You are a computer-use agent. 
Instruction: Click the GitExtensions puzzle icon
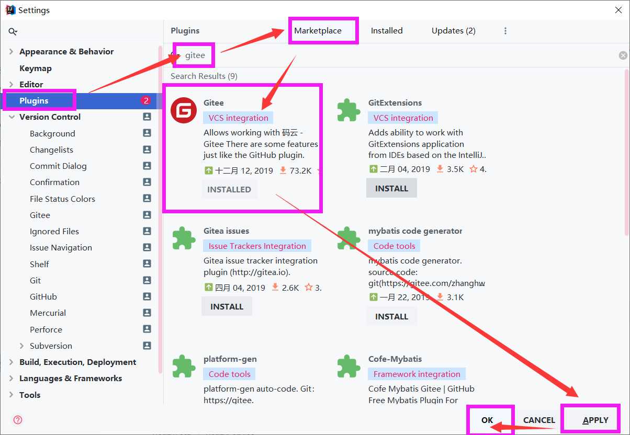click(348, 110)
